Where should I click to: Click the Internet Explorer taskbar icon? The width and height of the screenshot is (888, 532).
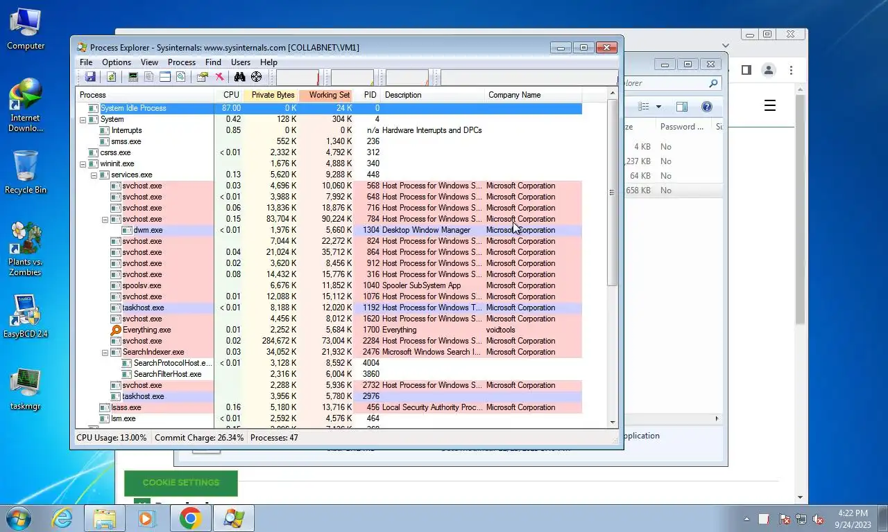coord(62,518)
